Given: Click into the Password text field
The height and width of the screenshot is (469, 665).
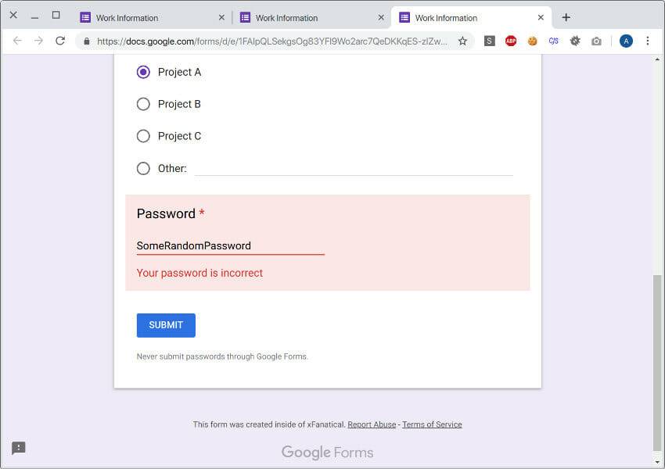Looking at the screenshot, I should (230, 245).
